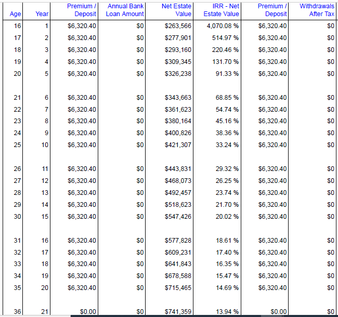Click the 91.33 % cell
This screenshot has height=317, width=338.
point(227,74)
